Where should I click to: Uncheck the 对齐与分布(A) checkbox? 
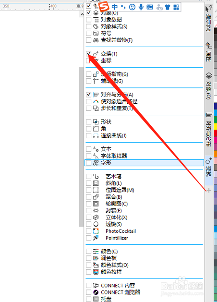[88, 95]
